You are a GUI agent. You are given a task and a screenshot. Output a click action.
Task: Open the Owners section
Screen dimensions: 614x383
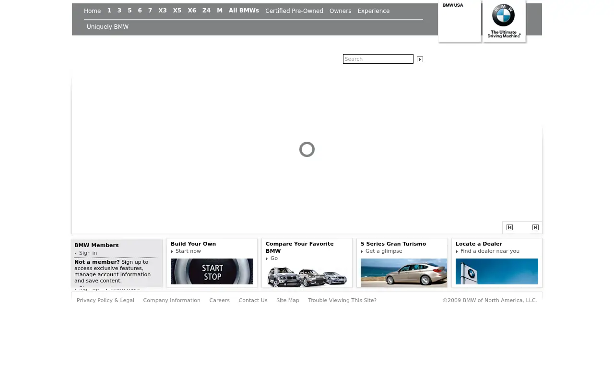pos(340,11)
